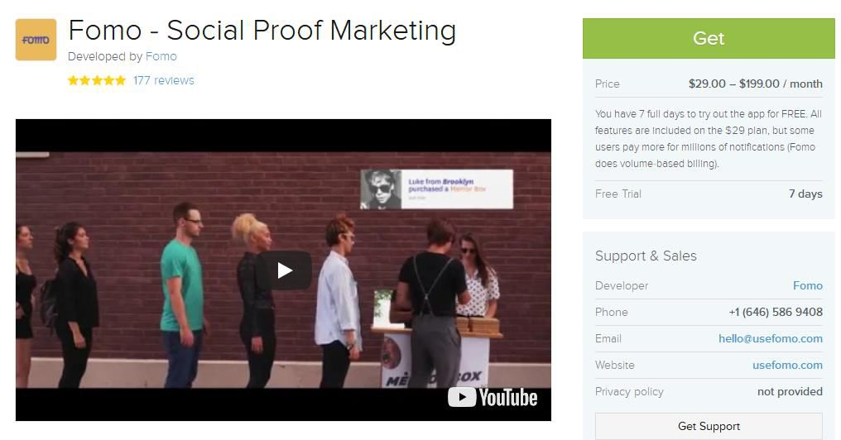Click the notification popup in the video
The image size is (841, 440).
pos(436,189)
